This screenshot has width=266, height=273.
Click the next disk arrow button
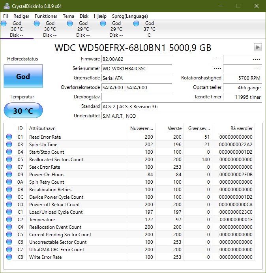[x=258, y=47]
